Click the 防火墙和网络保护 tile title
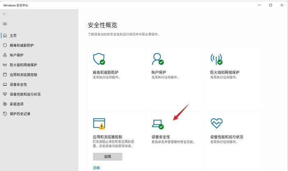Viewport: 288px width, 171px height. [x=225, y=73]
